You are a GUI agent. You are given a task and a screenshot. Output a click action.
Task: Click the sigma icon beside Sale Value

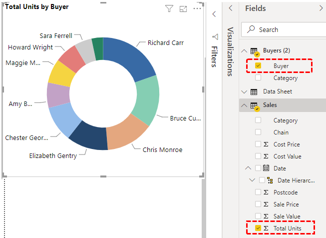[266, 216]
